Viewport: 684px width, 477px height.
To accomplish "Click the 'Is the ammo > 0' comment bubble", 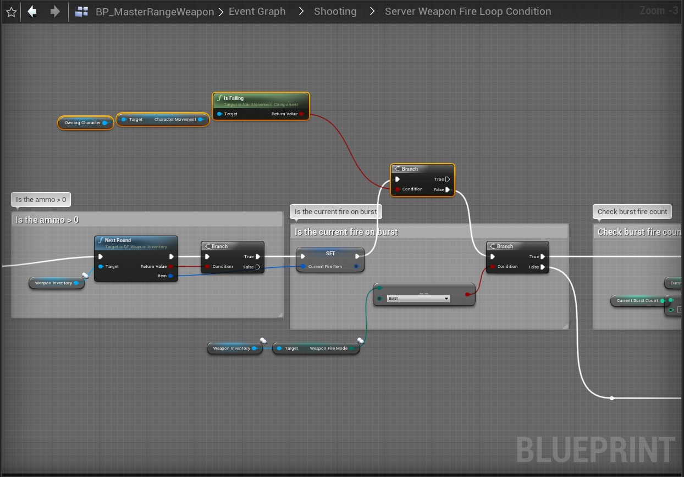I will [41, 200].
